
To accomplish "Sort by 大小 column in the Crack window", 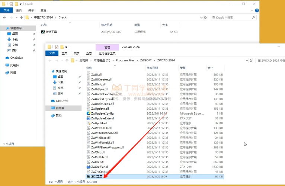I will pos(165,25).
